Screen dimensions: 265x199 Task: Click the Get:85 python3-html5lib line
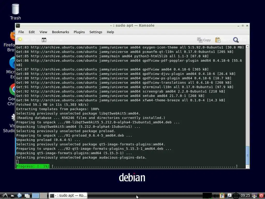112,56
